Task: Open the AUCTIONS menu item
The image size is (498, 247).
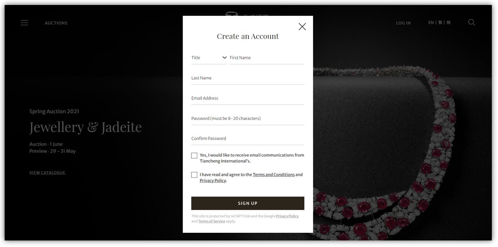Action: click(x=56, y=23)
